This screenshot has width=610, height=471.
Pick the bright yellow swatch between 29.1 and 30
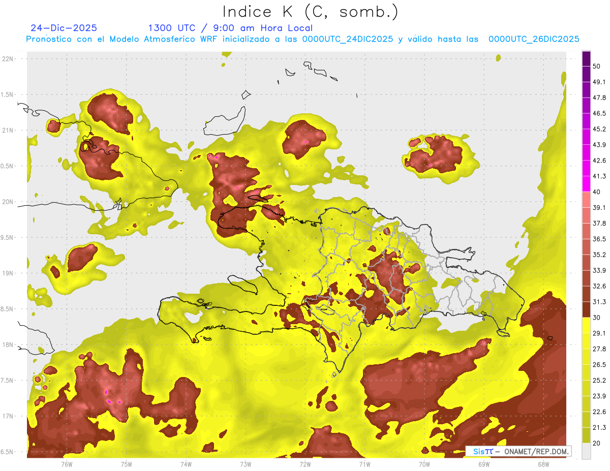[x=586, y=325]
